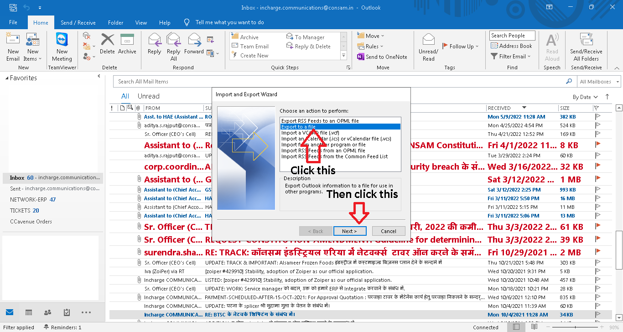Viewport: 623px width, 332px height.
Task: Open Tasks from the navigation bar
Action: click(67, 312)
